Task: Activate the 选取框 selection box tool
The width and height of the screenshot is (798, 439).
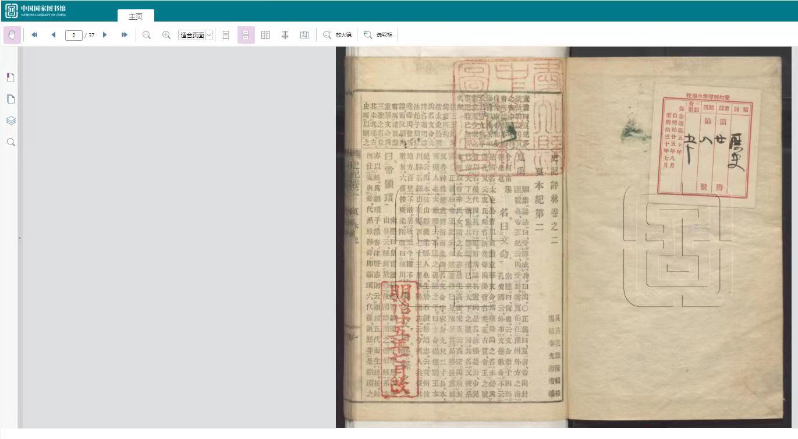Action: click(x=378, y=35)
